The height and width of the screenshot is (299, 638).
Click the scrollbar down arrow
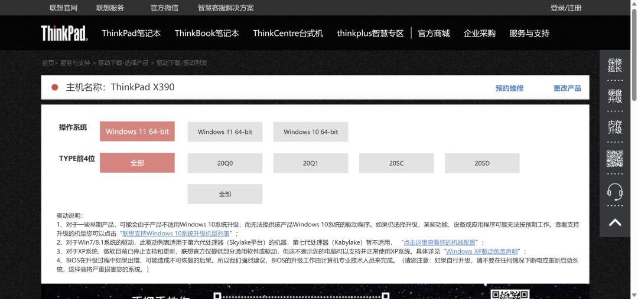634,295
